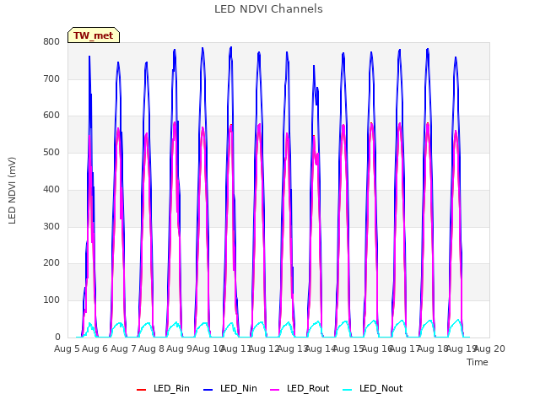
Task: Click the blue LED_Nin legend swatch
Action: tap(208, 390)
